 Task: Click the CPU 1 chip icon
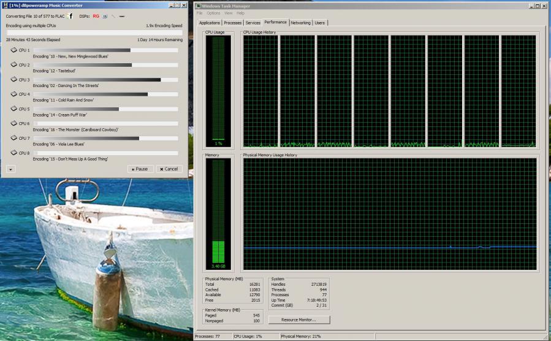(x=13, y=50)
